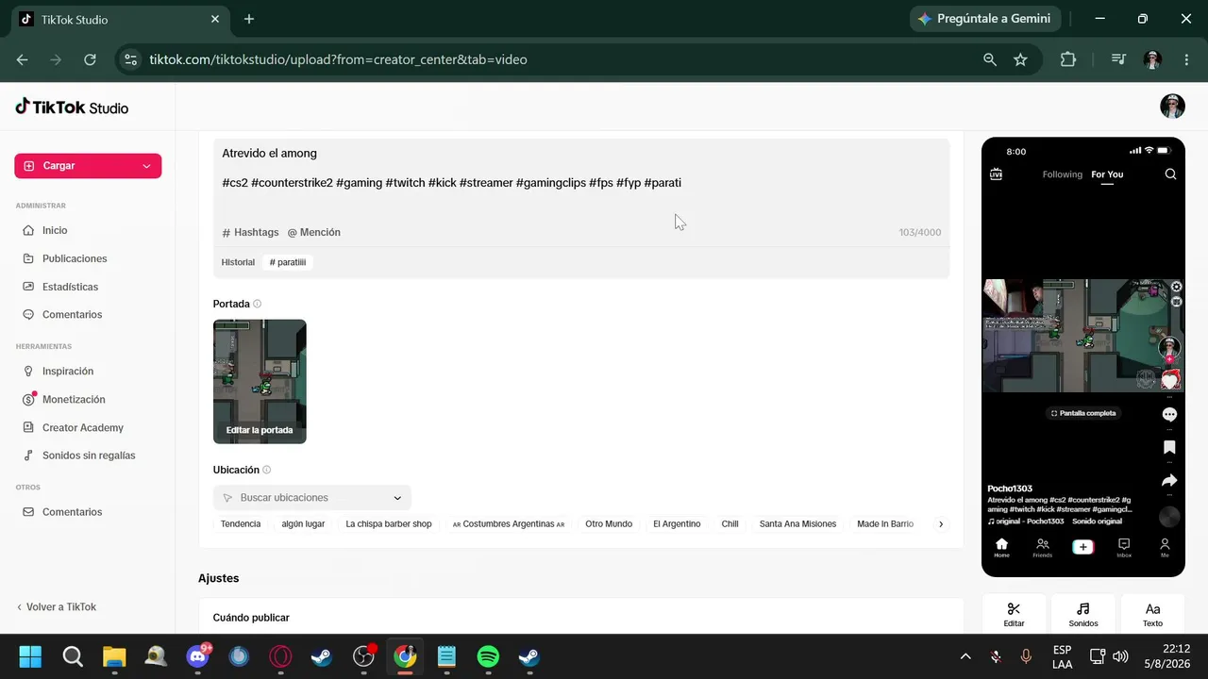This screenshot has width=1208, height=679.
Task: Open a new browser tab
Action: point(249,19)
